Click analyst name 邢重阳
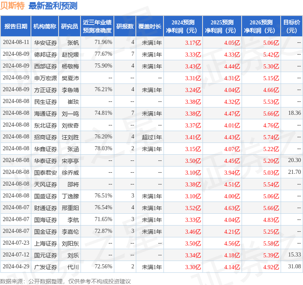The width and height of the screenshot is (303, 285). 70,208
